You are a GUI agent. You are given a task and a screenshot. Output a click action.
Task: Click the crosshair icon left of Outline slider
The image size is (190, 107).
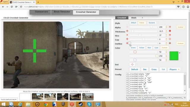point(127,43)
